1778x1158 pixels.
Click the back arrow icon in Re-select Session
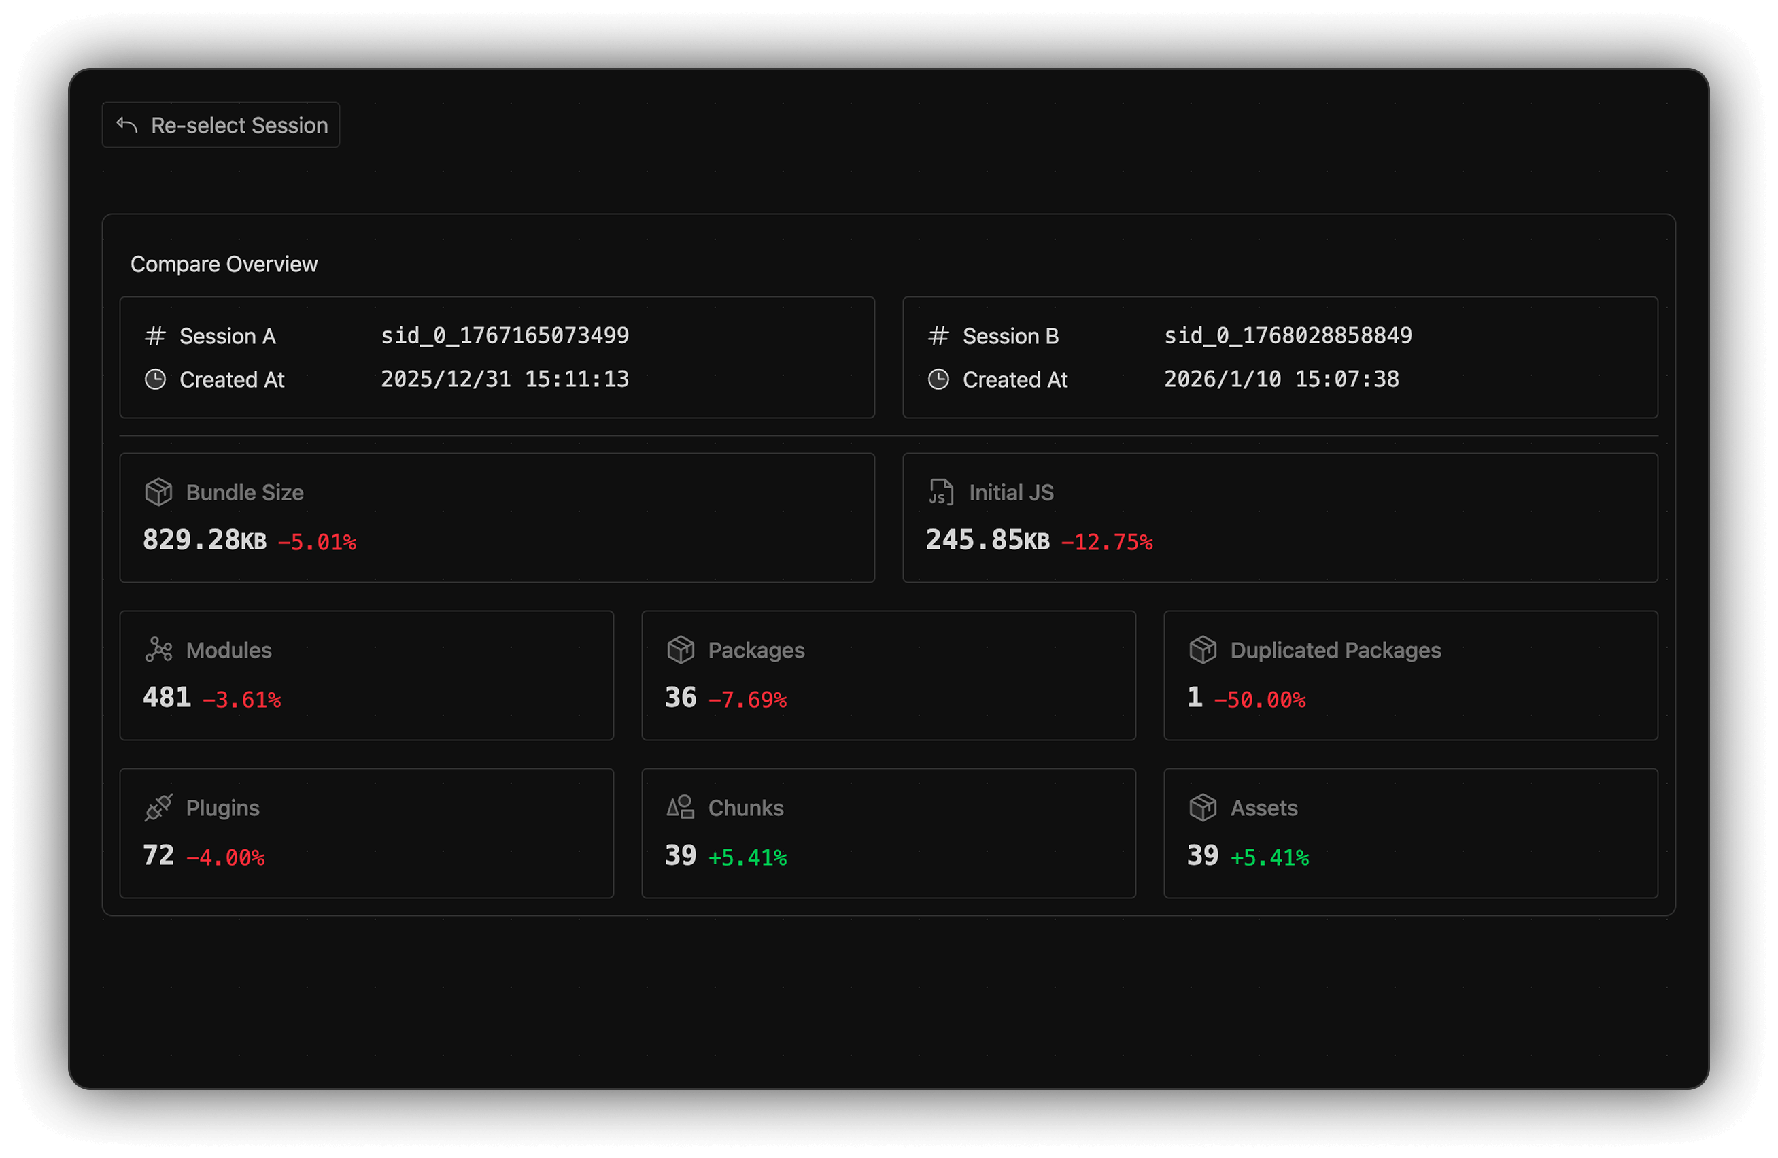pyautogui.click(x=127, y=124)
